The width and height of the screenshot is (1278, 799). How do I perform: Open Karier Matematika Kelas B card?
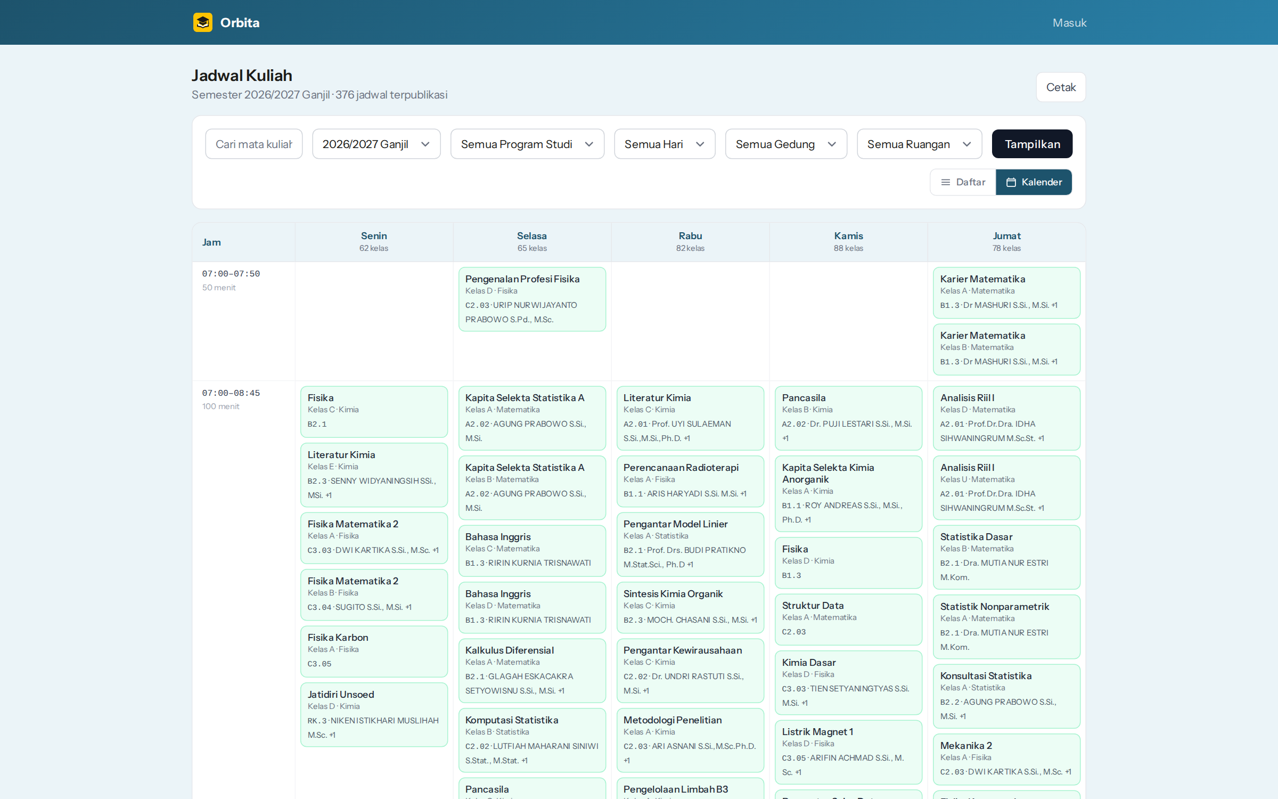pos(1006,349)
